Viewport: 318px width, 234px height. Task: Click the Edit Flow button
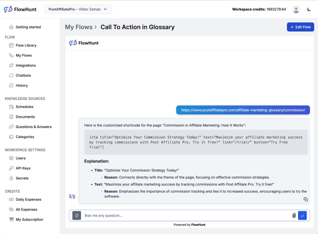click(300, 27)
